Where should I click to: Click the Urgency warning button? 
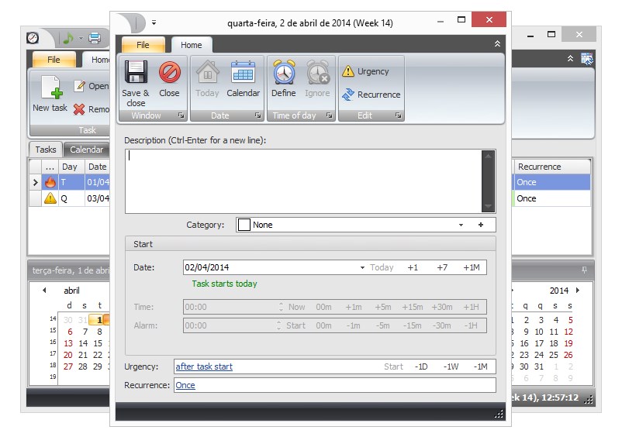[365, 71]
